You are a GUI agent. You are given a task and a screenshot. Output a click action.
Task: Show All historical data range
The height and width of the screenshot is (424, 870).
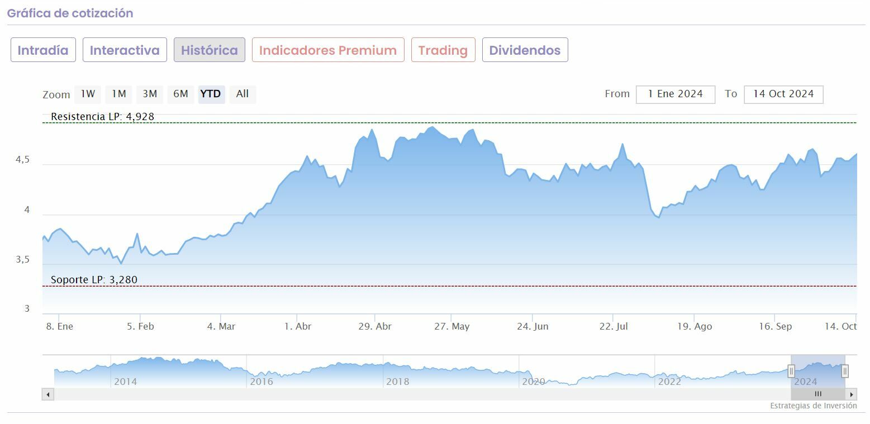243,94
